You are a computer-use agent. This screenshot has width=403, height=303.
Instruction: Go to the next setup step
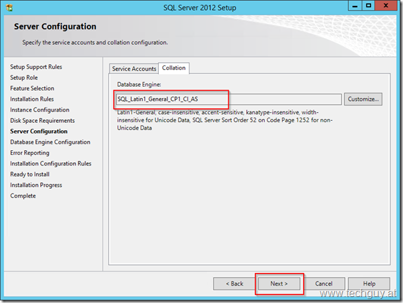click(279, 284)
